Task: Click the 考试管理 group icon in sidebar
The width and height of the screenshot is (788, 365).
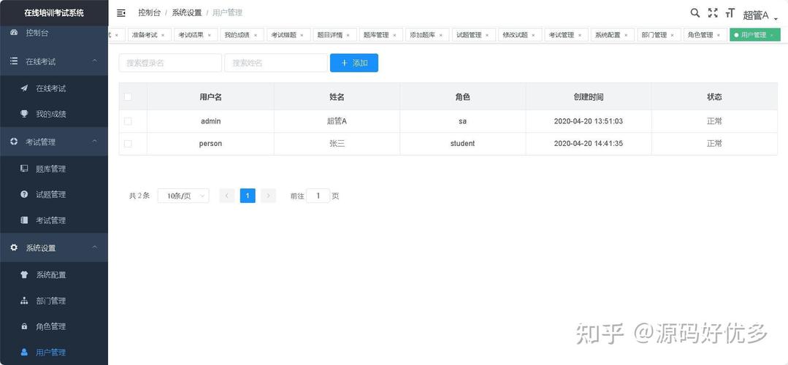Action: coord(14,142)
